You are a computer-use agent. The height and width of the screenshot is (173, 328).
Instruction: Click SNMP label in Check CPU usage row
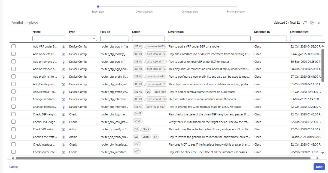pyautogui.click(x=138, y=121)
